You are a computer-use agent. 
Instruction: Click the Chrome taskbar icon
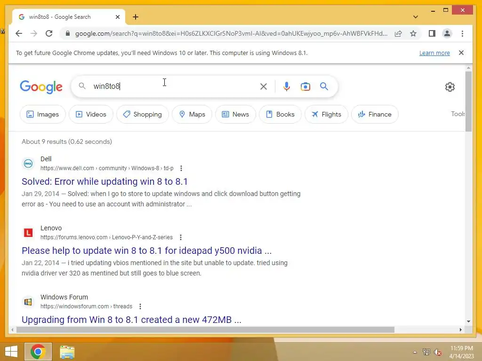pyautogui.click(x=38, y=352)
